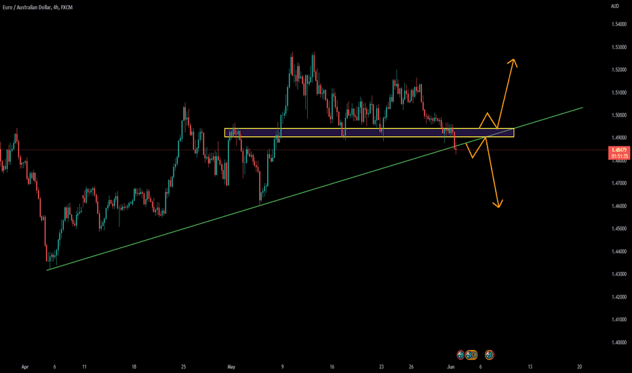Viewport: 632px width, 373px height.
Task: Click the 11 date label on time axis
Action: pyautogui.click(x=84, y=367)
